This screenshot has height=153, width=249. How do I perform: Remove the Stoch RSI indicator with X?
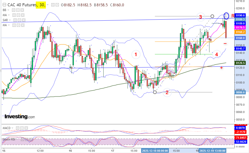click(x=31, y=139)
